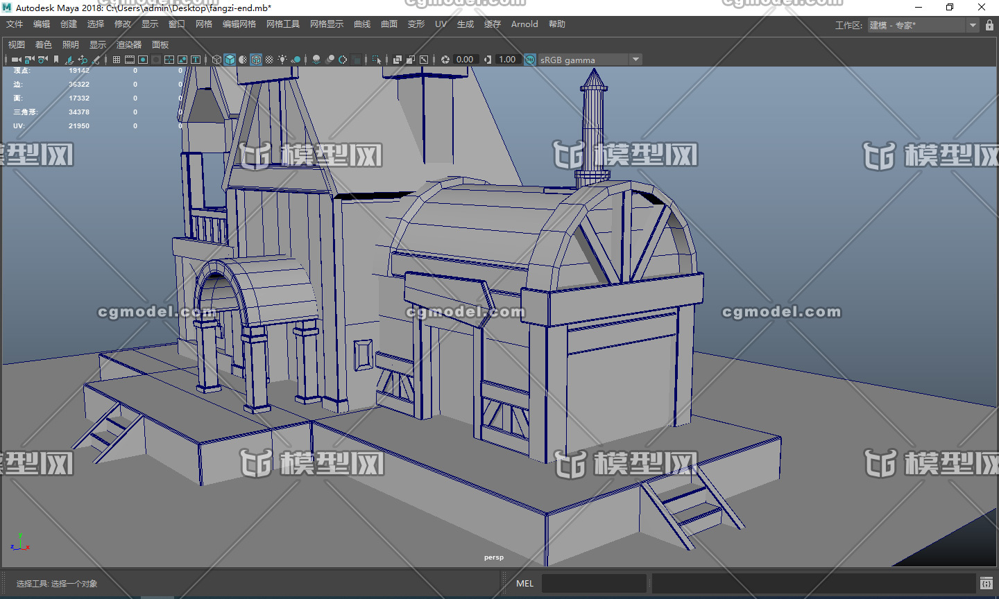
Task: Open the 编辑 menu
Action: pos(42,24)
